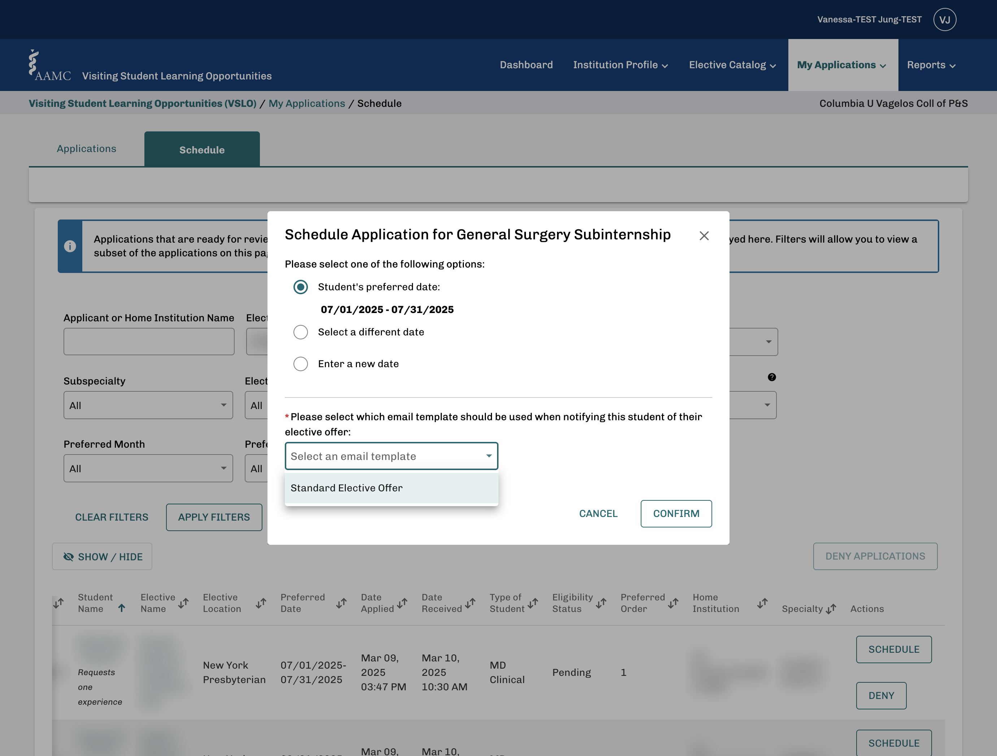
Task: Click the help question mark icon
Action: (772, 377)
